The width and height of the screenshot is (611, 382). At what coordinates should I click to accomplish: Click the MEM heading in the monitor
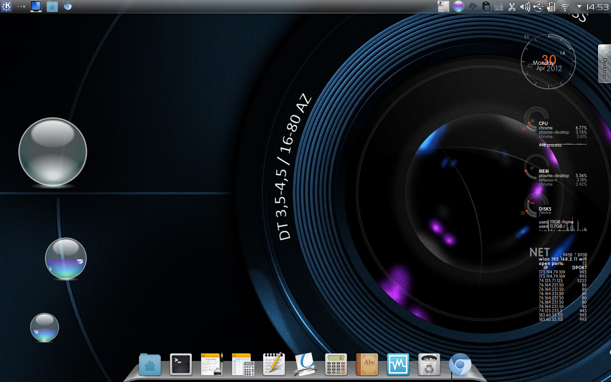(x=544, y=171)
